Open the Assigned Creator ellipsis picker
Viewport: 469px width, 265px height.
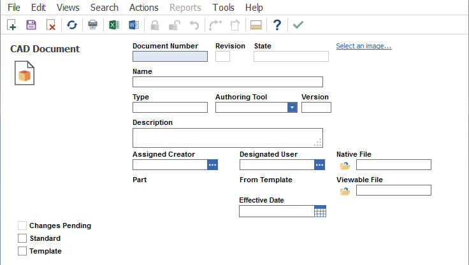click(213, 165)
